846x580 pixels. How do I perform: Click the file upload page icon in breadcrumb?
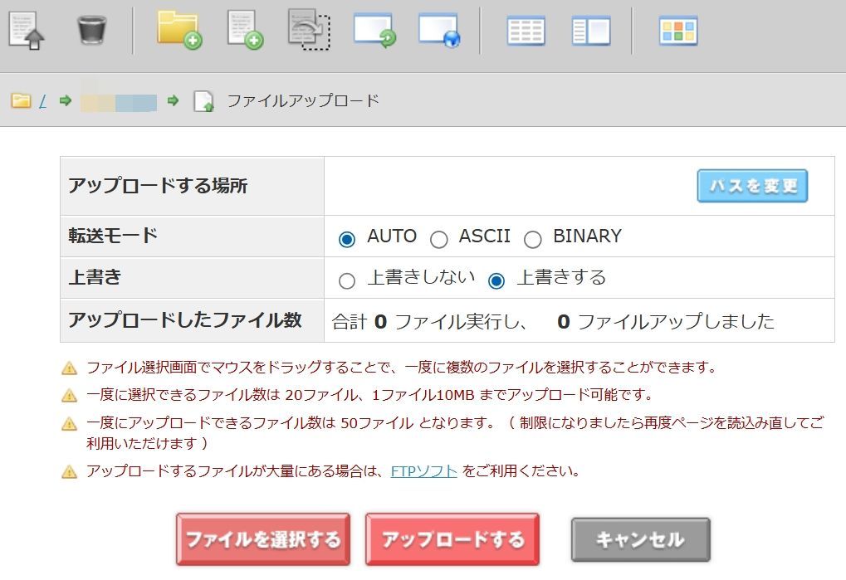click(x=204, y=100)
